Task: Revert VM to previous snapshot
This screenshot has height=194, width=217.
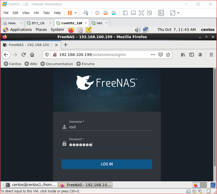Action: 106,13
